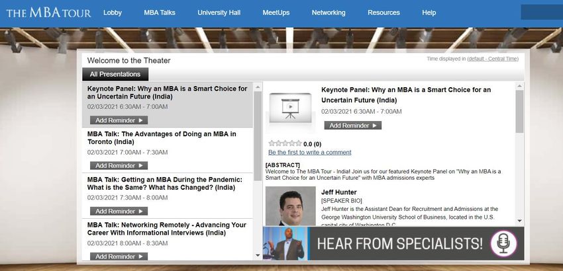
Task: Click the Hear From Specialists banner
Action: (x=393, y=243)
